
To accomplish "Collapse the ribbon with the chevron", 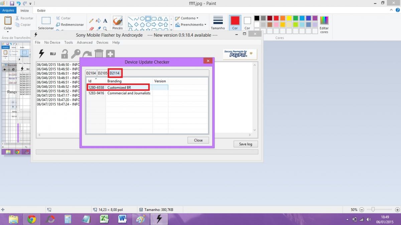I will point(391,11).
